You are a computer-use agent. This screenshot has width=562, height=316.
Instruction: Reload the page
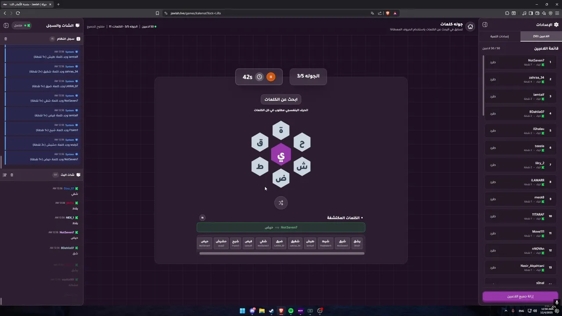point(18,13)
